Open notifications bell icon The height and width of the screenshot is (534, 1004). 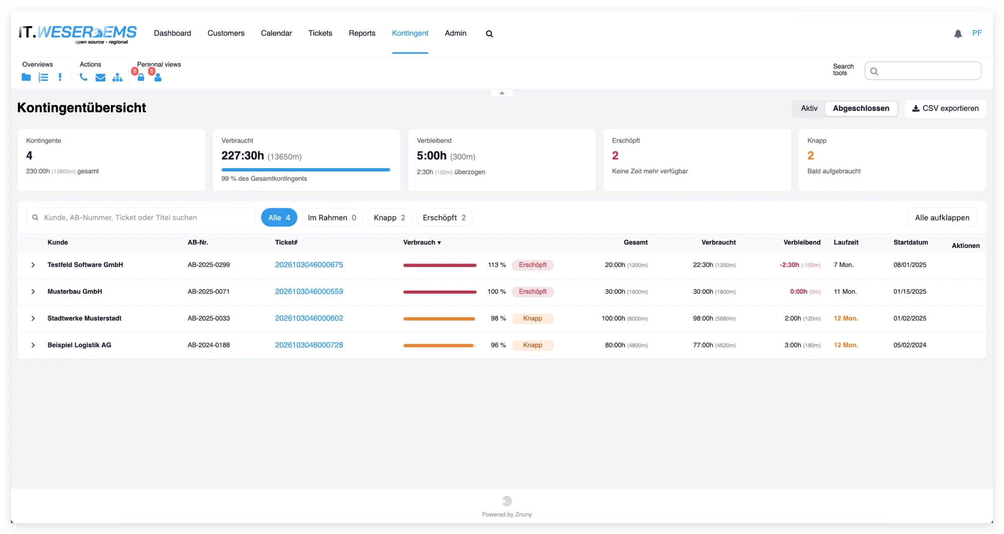tap(958, 34)
